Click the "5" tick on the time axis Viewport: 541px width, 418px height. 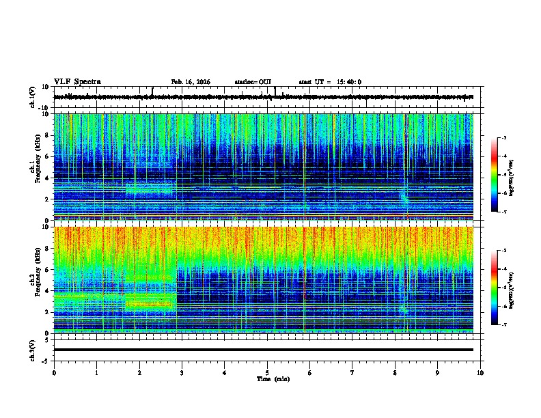(x=267, y=373)
